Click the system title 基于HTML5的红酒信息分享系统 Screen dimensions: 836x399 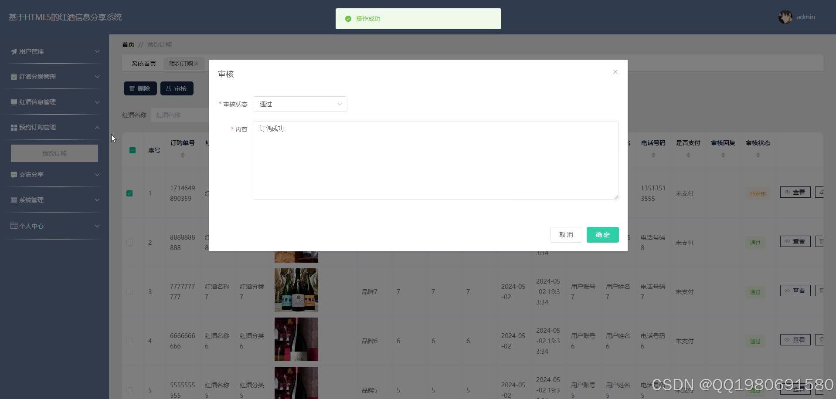pos(65,17)
